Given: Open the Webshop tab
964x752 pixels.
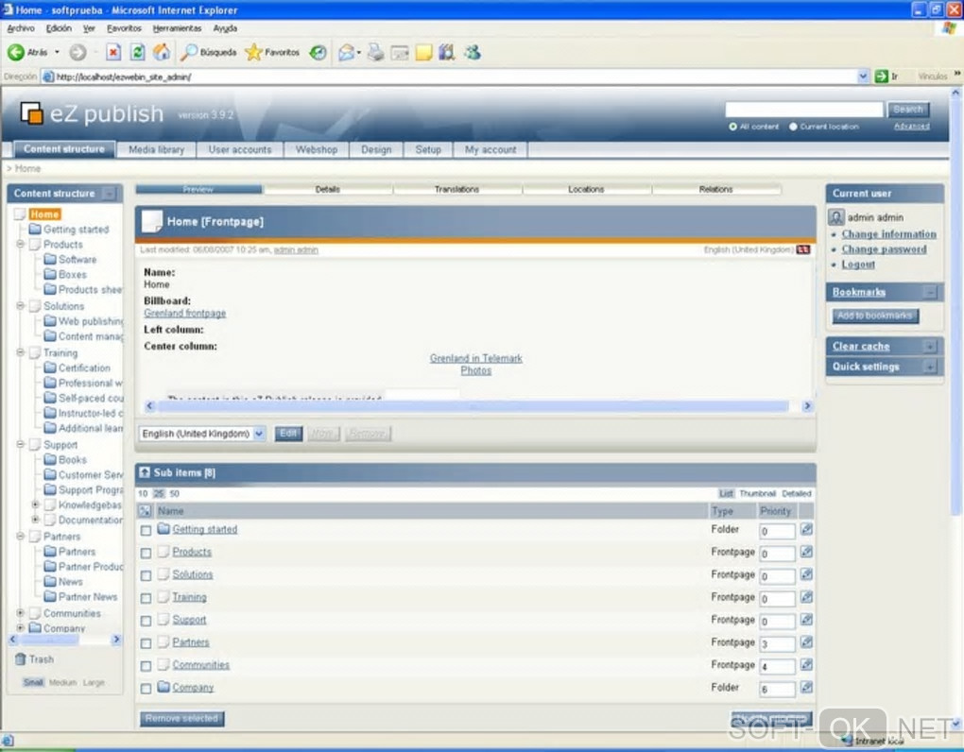Looking at the screenshot, I should point(316,149).
